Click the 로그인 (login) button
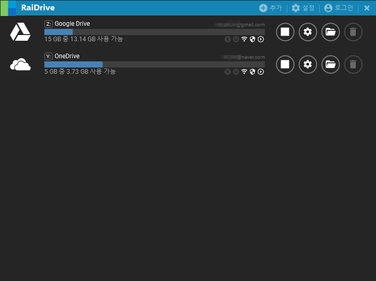This screenshot has height=281, width=376. point(338,8)
